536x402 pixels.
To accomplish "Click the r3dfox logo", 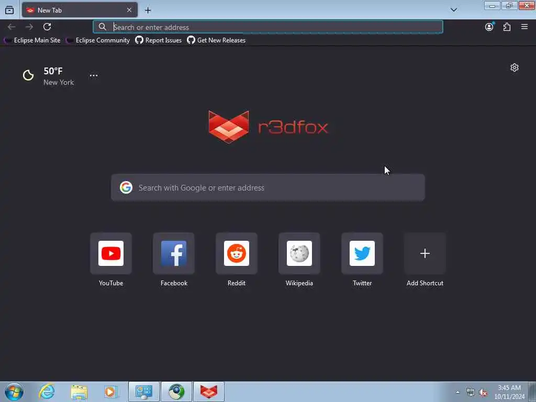I will [268, 127].
